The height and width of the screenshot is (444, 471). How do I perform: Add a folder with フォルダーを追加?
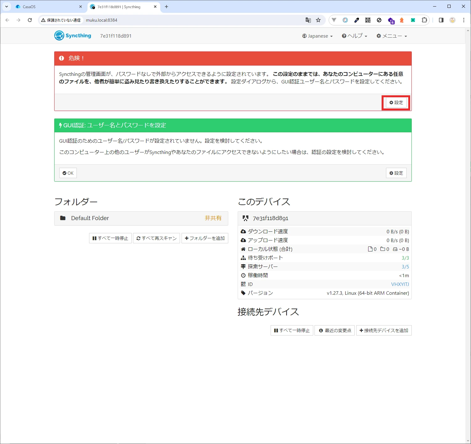[205, 238]
